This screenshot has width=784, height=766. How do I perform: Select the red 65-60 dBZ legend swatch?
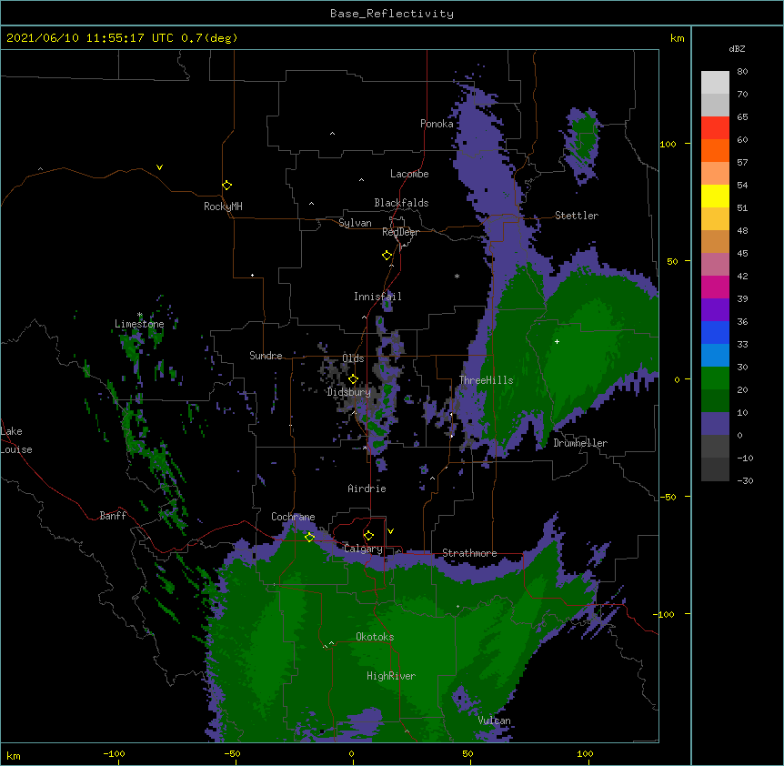[715, 128]
